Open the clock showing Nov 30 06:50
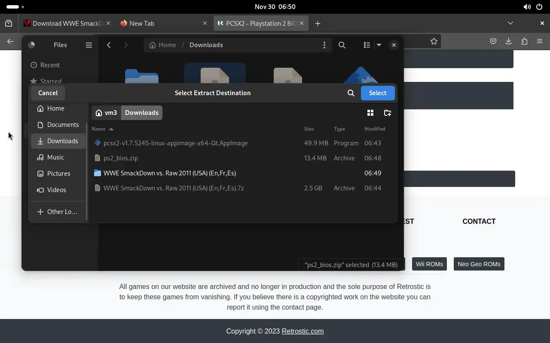550x343 pixels. (275, 7)
